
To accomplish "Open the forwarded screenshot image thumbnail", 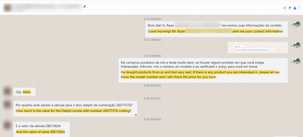I will [257, 47].
